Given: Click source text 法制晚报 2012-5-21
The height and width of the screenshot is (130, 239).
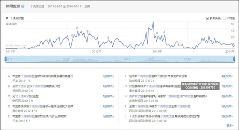Looking at the screenshot, I should point(141,81).
